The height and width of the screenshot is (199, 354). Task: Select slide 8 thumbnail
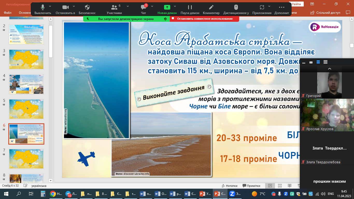26,178
